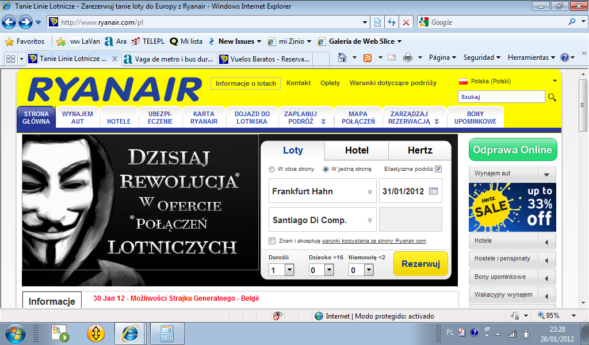Open the Quick Tabs grid icon

coord(11,59)
